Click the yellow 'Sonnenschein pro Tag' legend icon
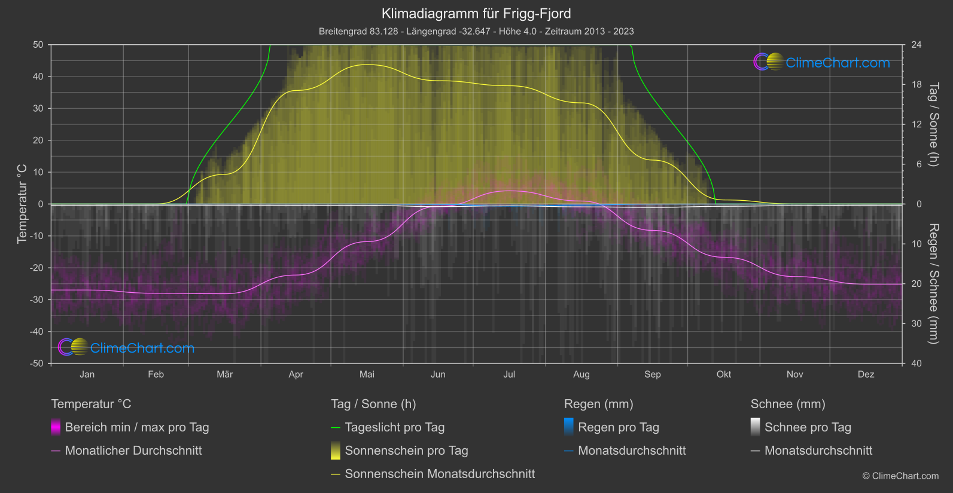Image resolution: width=953 pixels, height=493 pixels. pos(336,451)
